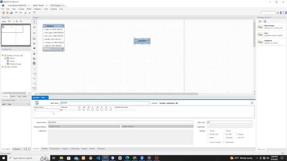Select 1:1 identifying relationship tool
This screenshot has width=287, height=161.
click(34, 79)
